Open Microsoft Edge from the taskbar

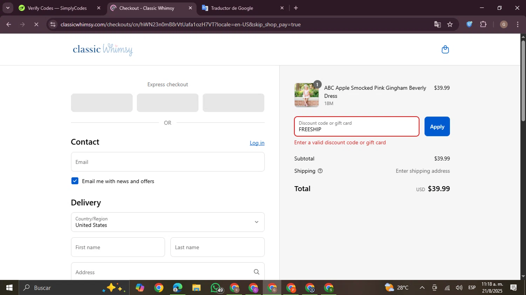click(x=177, y=288)
